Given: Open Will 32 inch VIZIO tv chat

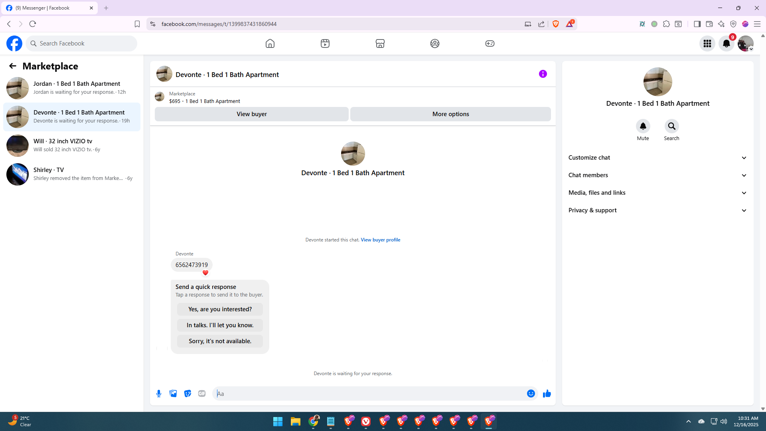Looking at the screenshot, I should pos(72,145).
